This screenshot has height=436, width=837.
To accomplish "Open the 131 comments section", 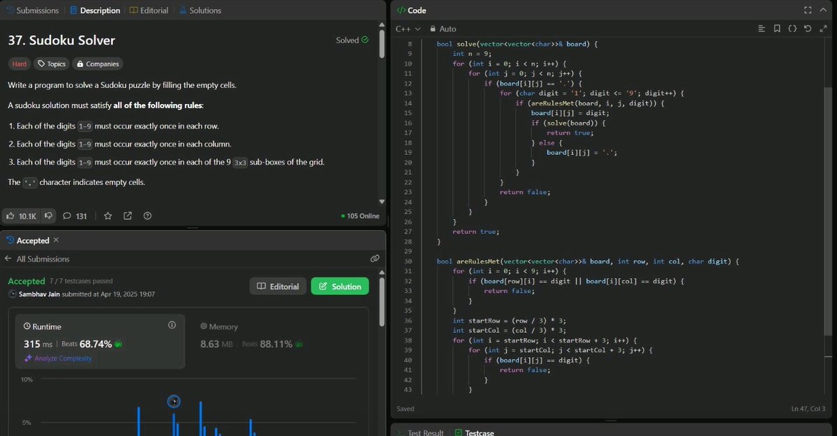I will [75, 216].
